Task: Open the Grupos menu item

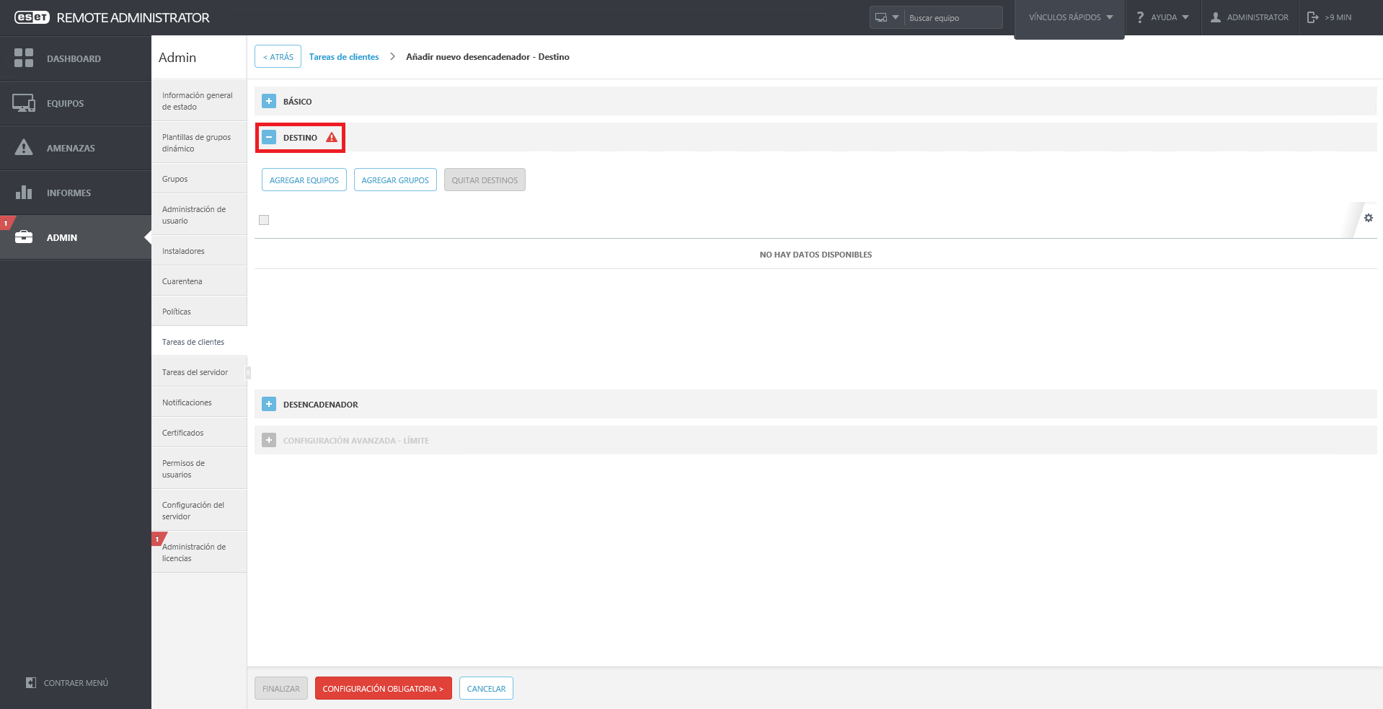Action: (x=199, y=179)
